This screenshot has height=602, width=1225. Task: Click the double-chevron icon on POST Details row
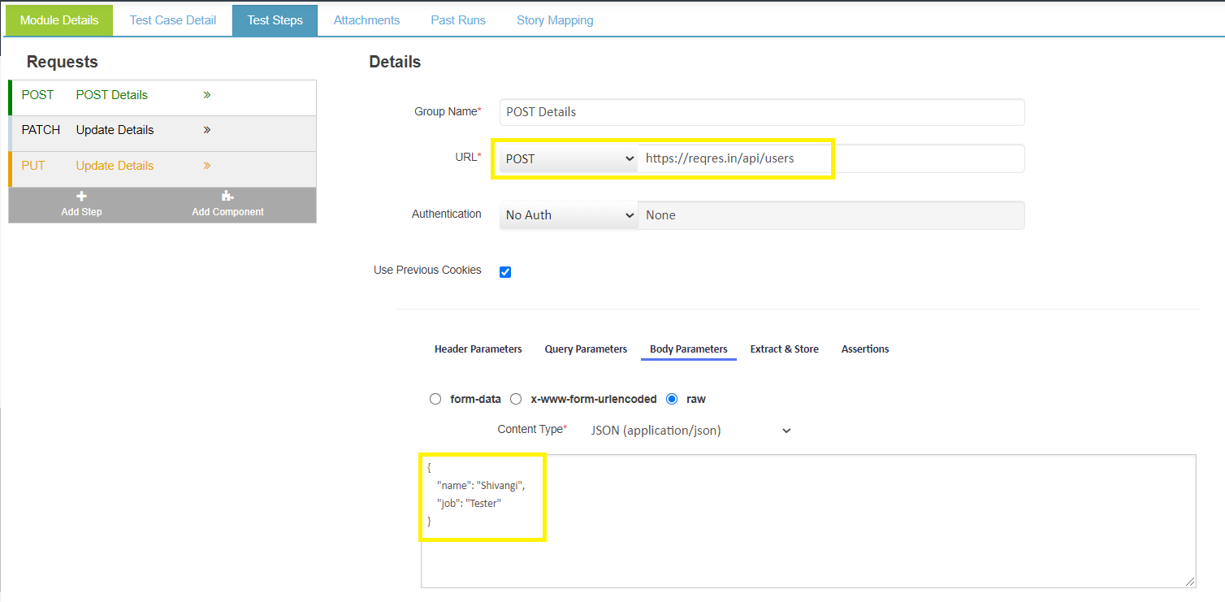(x=207, y=95)
